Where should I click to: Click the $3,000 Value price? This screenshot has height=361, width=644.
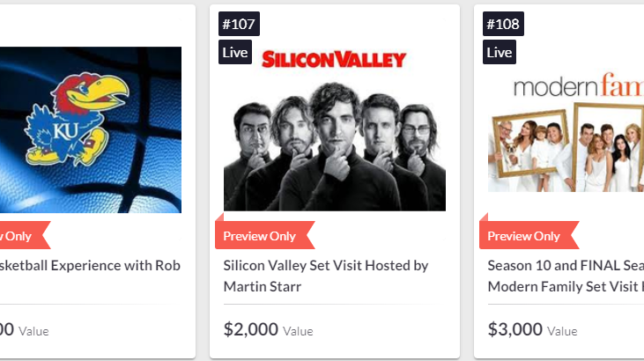coord(533,329)
